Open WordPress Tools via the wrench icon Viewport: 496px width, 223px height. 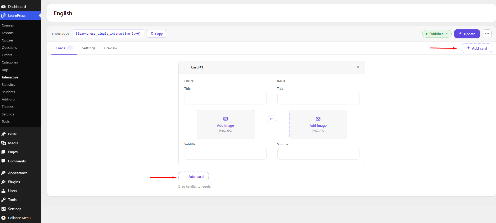coord(3,200)
